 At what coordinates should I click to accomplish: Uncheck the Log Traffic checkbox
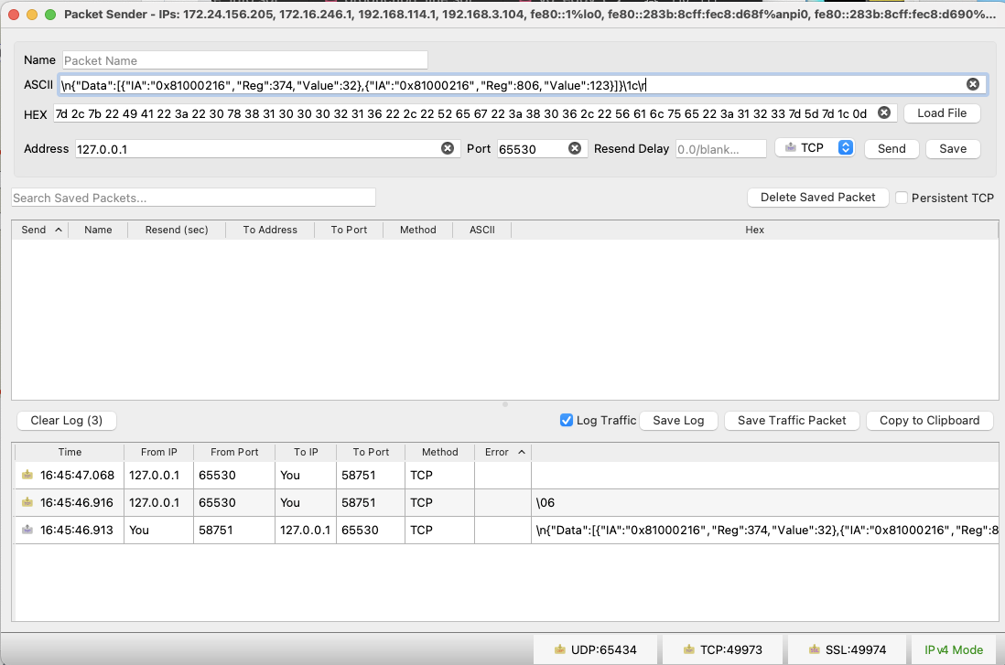(566, 420)
